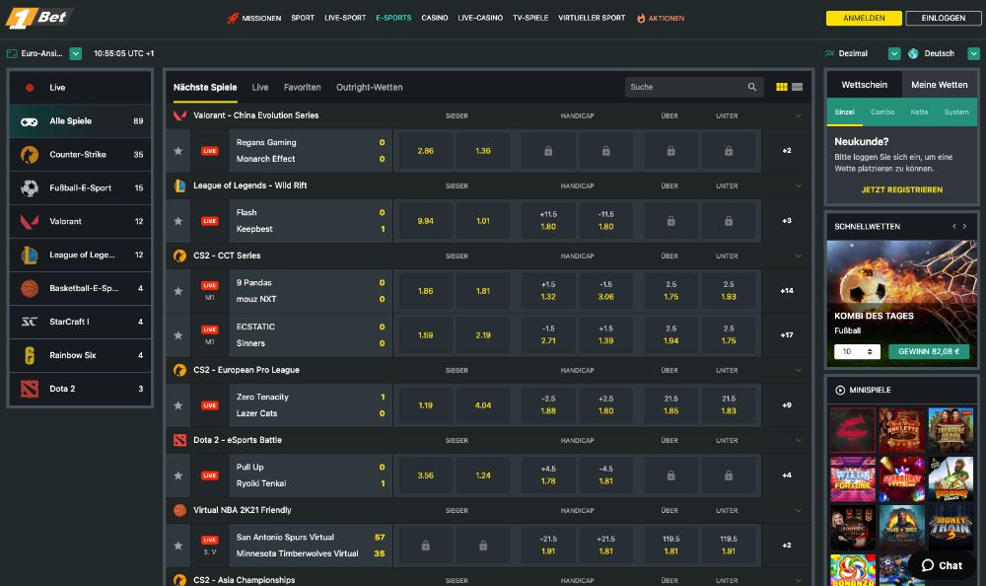Open E-Sports in top menu

click(393, 19)
